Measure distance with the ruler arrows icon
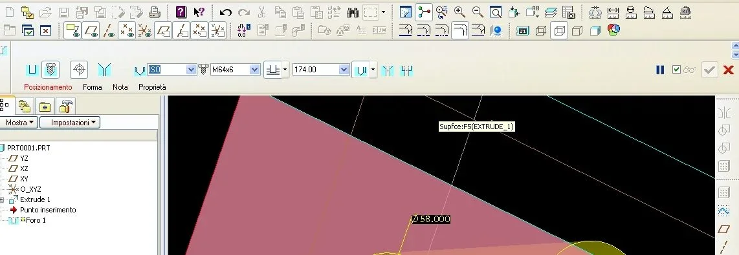The image size is (739, 255). [x=613, y=12]
